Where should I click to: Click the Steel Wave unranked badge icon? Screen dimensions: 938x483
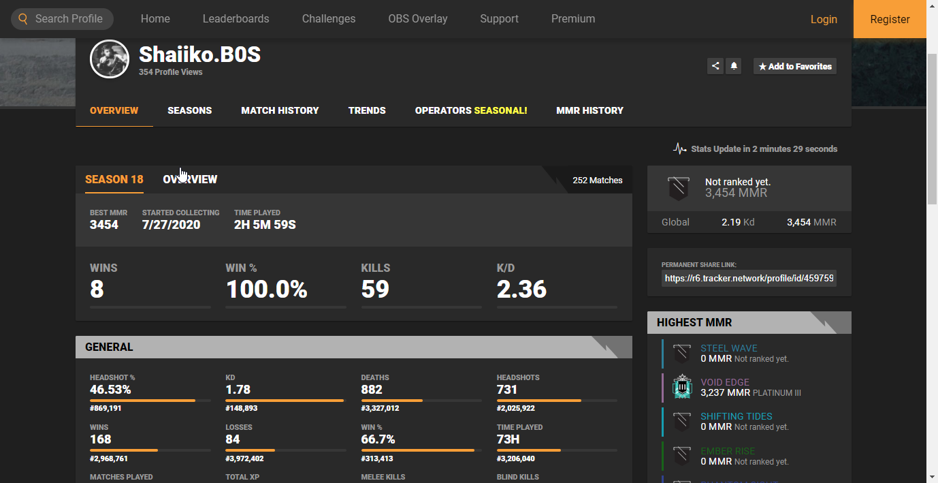pyautogui.click(x=681, y=353)
